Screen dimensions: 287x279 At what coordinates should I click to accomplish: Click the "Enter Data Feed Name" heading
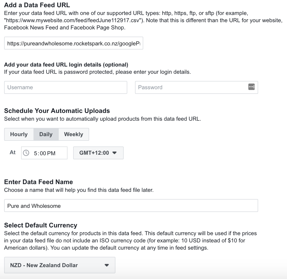(39, 182)
